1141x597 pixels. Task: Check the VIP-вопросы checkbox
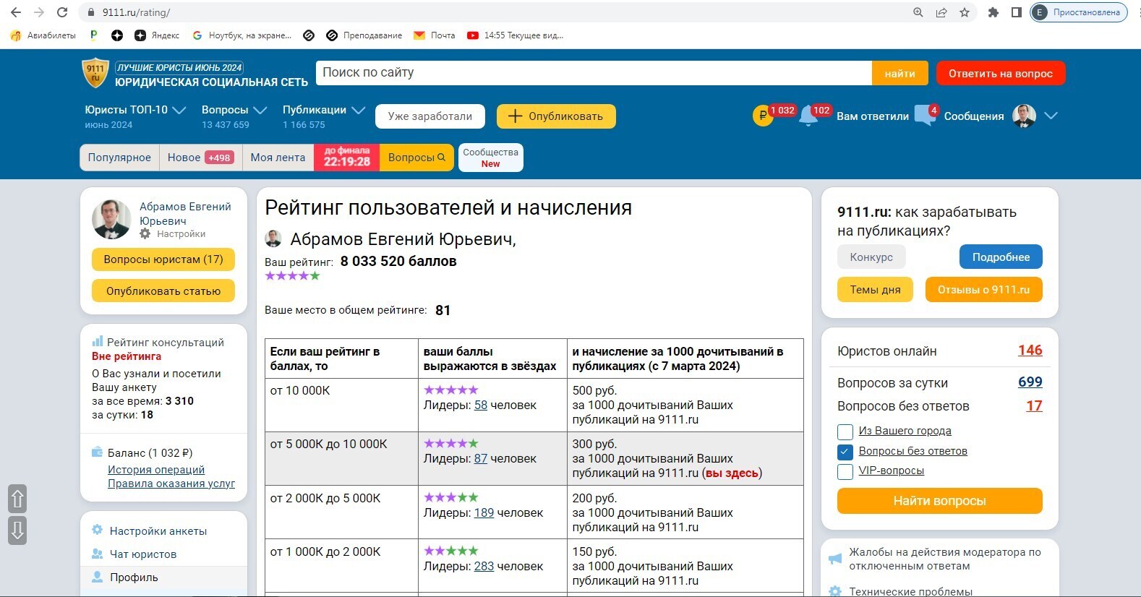coord(845,471)
